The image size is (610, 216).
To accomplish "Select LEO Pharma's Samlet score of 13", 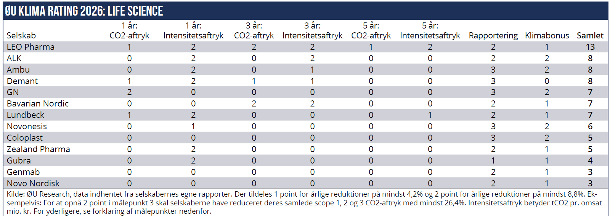I will pyautogui.click(x=590, y=47).
